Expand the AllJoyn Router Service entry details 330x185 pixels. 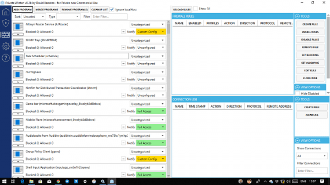click(18, 33)
